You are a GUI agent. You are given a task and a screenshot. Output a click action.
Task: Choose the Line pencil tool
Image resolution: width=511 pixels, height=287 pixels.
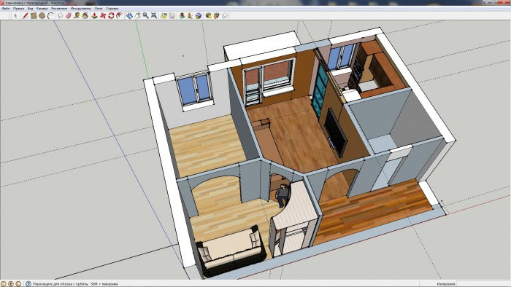point(25,15)
